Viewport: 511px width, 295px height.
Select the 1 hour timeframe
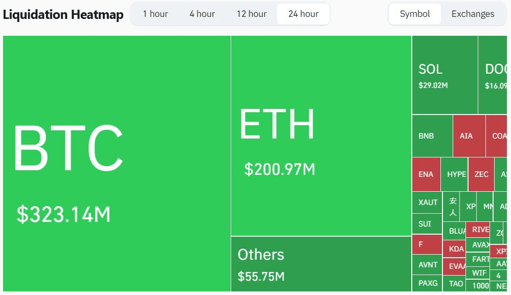click(155, 14)
